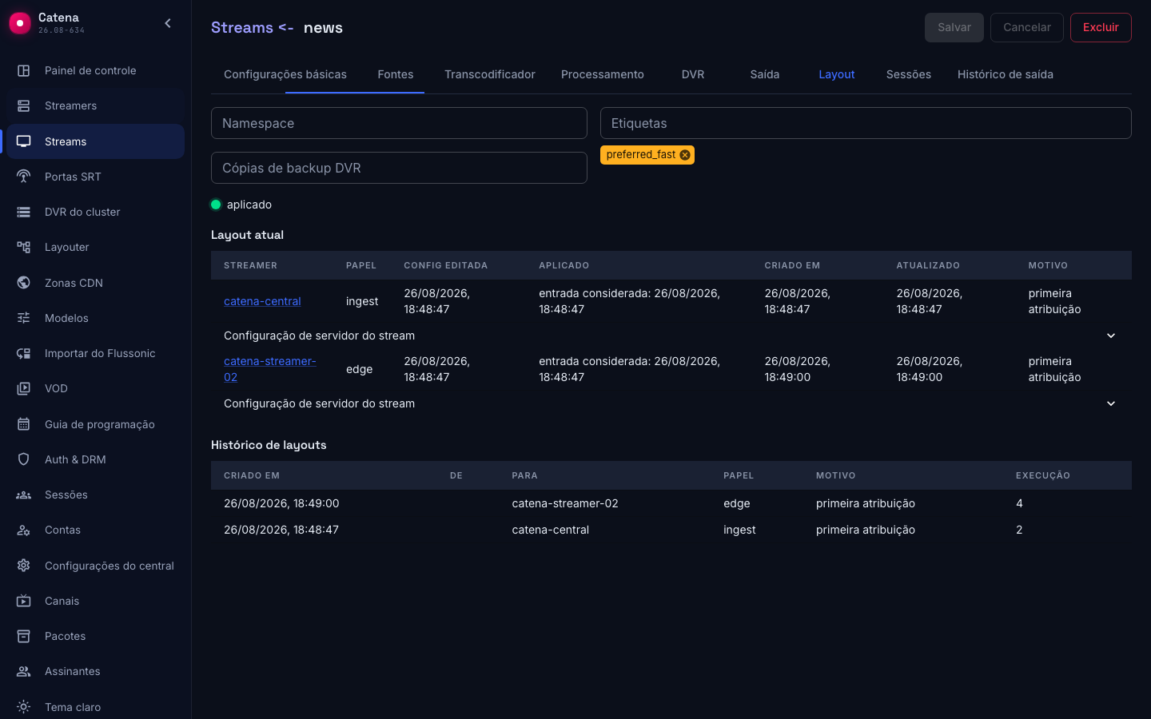
Task: Collapse the sidebar with the chevron
Action: [168, 23]
